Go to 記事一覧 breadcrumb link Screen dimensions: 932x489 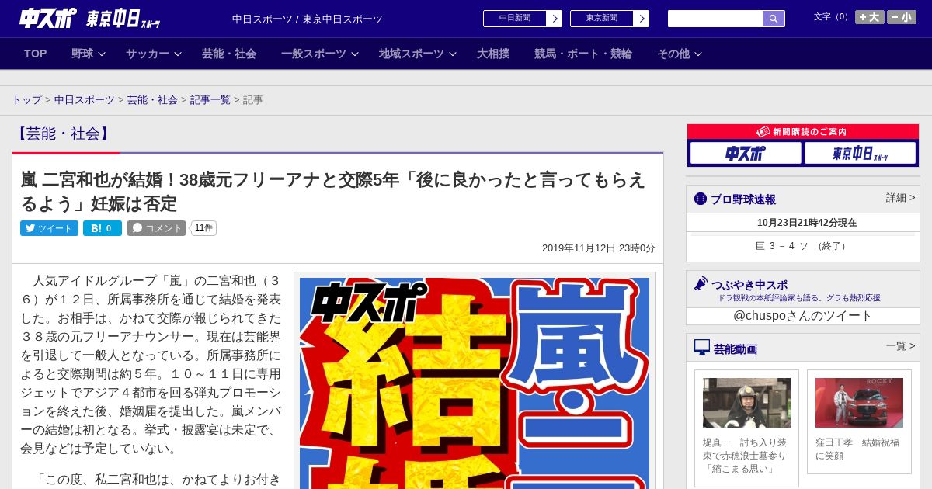(x=210, y=100)
